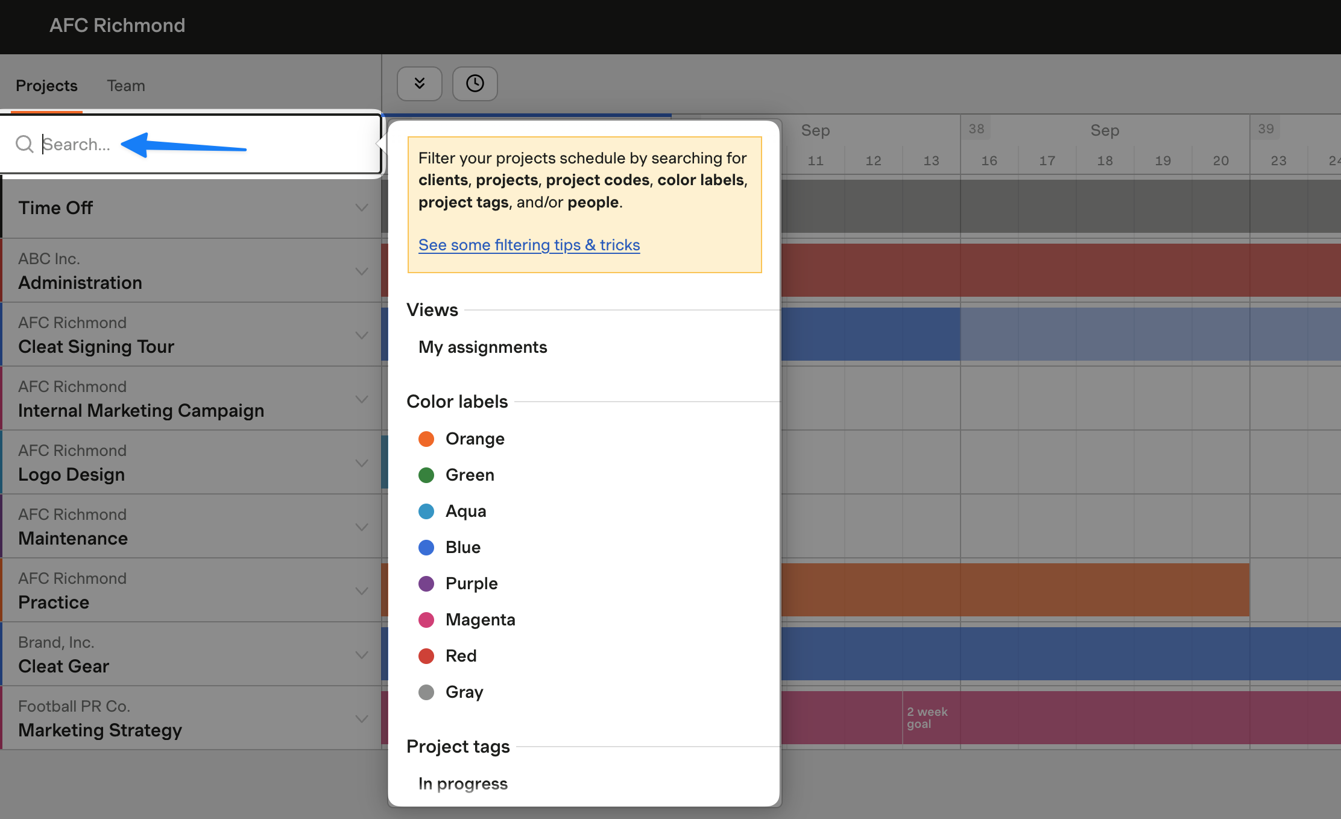Click the Marketing Strategy project name
The height and width of the screenshot is (819, 1341).
pyautogui.click(x=100, y=730)
